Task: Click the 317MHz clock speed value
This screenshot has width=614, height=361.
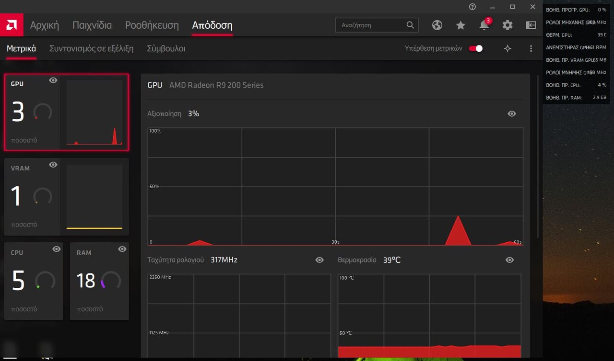Action: coord(224,260)
